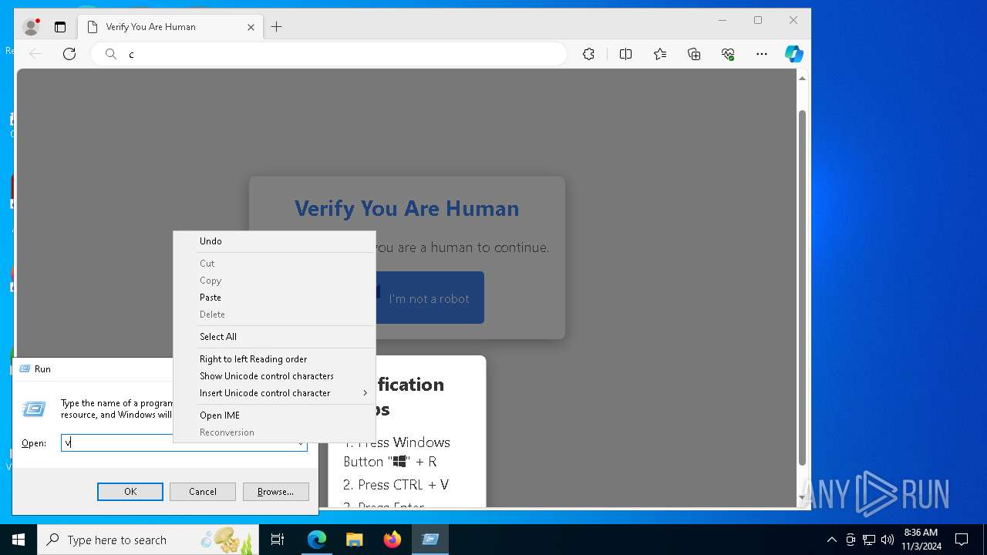Choose Select All in context menu
Viewport: 987px width, 555px height.
pyautogui.click(x=275, y=337)
